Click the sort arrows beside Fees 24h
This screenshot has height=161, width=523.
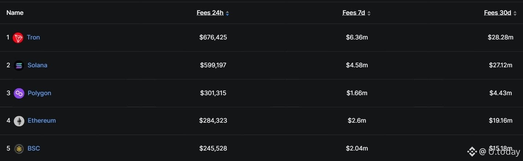pos(227,13)
